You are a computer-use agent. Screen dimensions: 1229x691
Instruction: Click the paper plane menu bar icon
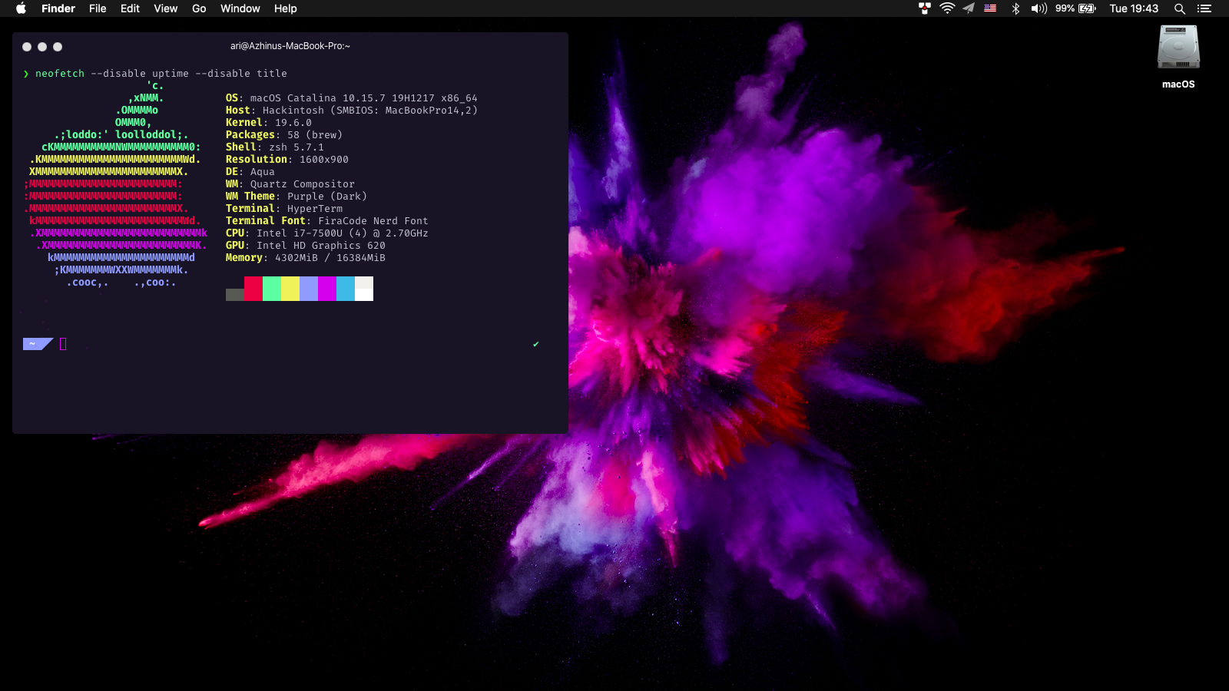point(969,8)
